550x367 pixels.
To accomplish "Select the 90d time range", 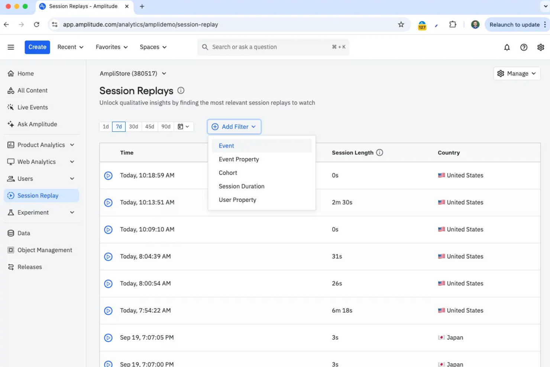I will 166,127.
